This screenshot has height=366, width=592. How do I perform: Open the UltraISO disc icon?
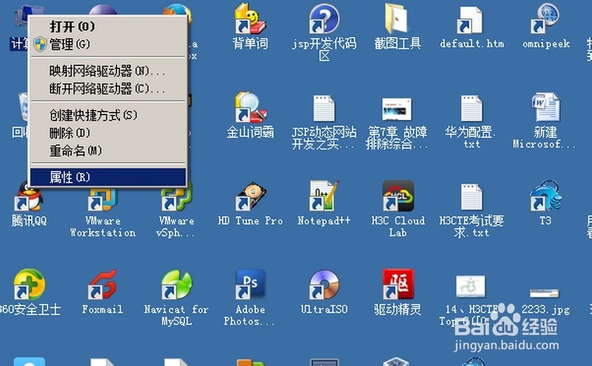pyautogui.click(x=324, y=285)
